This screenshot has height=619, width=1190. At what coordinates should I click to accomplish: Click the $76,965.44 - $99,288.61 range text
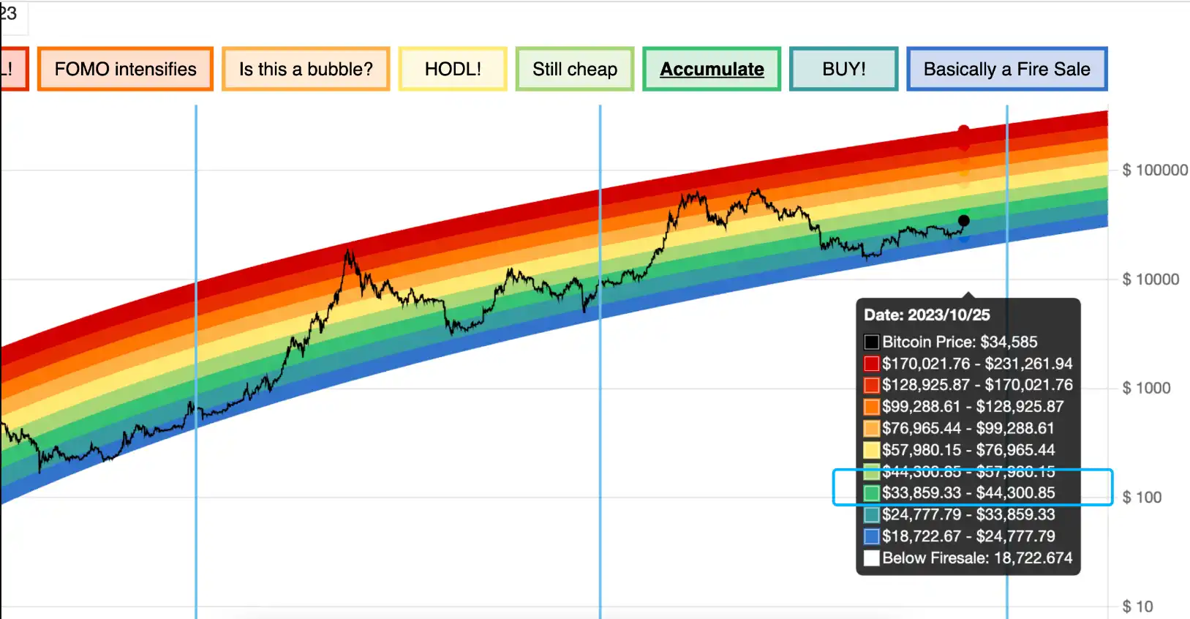[968, 428]
